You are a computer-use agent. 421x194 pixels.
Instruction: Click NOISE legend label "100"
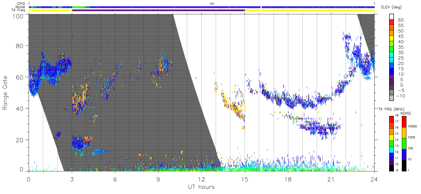click(411, 148)
